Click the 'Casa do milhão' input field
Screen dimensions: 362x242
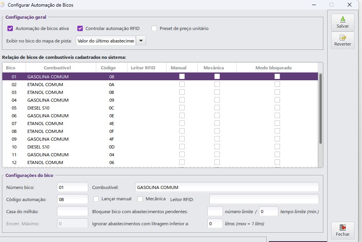72,211
